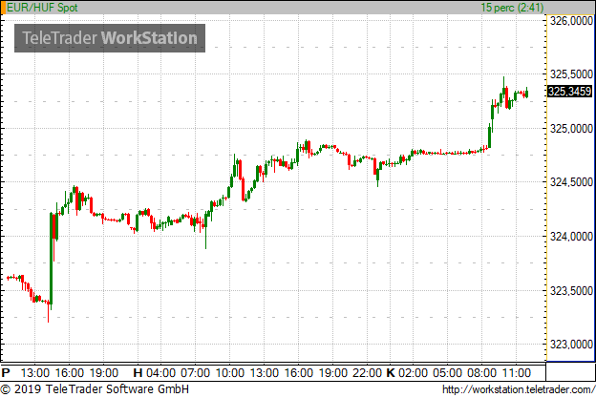Click the first 19:00 time label after P
596x398 pixels.
coord(104,372)
